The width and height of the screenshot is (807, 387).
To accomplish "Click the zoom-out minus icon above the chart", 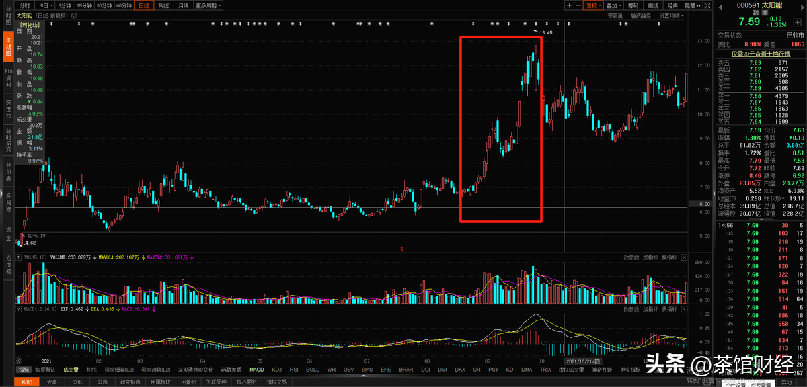I will (578, 5).
